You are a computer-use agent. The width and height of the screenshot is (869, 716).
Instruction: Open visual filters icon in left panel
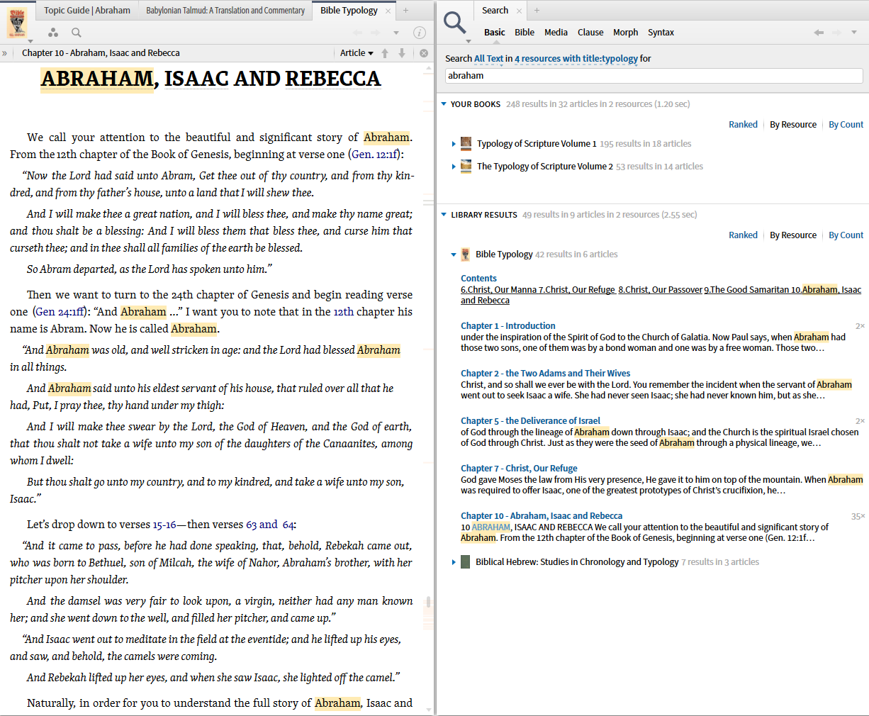(x=53, y=33)
